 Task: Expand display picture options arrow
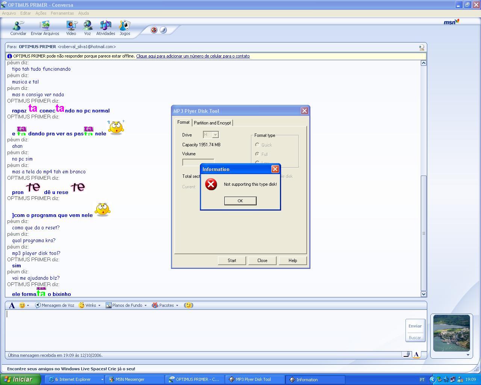468,355
